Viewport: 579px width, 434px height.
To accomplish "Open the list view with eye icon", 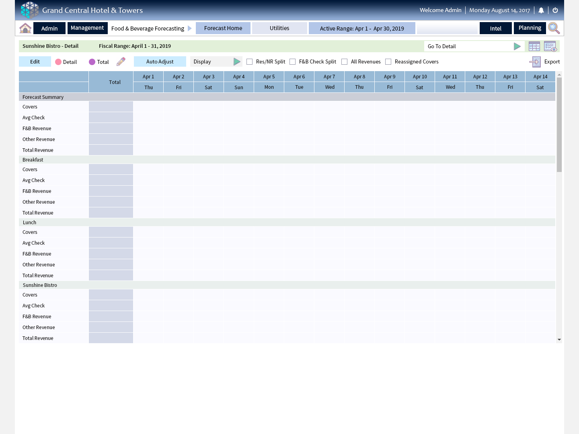I will (550, 47).
